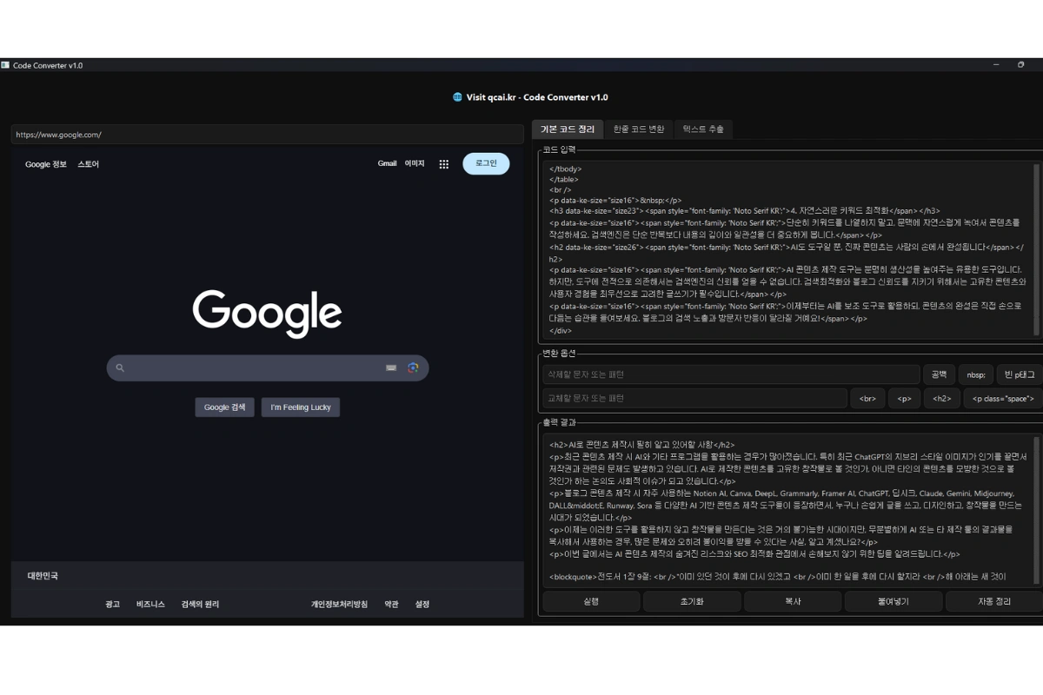Click the virtual keyboard icon in search bar
1043x695 pixels.
point(391,367)
